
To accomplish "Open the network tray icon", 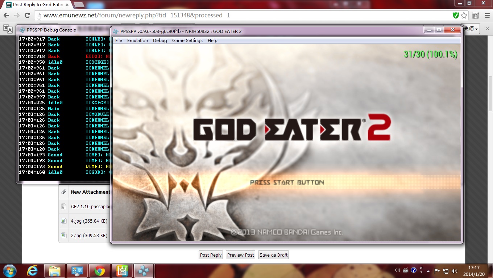I will 446,271.
